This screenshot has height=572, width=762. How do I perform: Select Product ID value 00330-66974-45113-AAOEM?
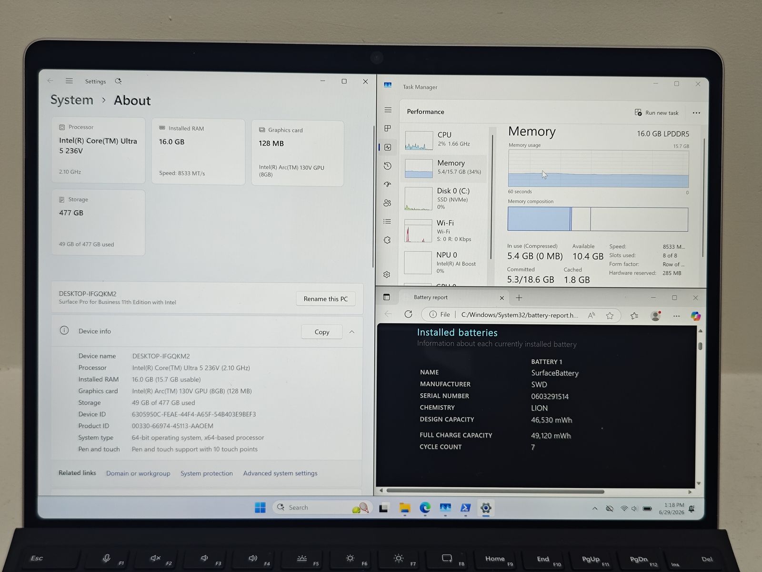172,426
